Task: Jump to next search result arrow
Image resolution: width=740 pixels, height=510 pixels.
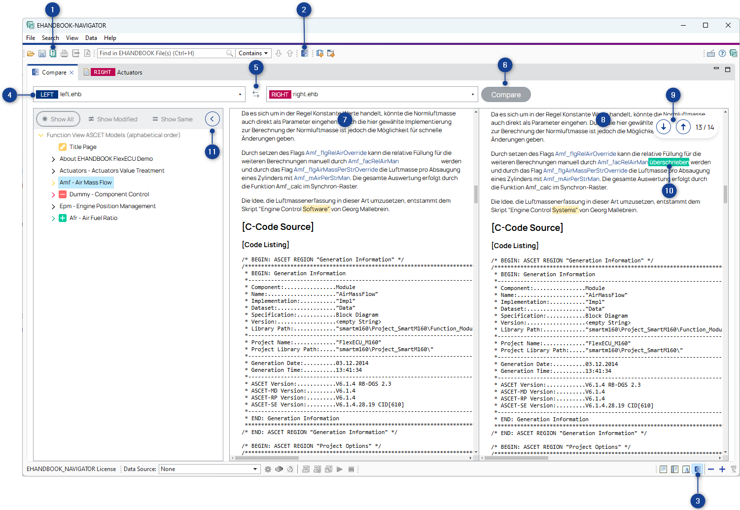Action: [x=279, y=53]
